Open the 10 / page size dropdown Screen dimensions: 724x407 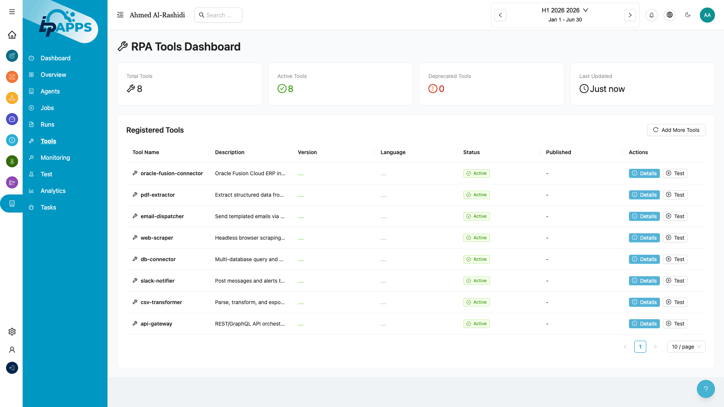point(686,347)
